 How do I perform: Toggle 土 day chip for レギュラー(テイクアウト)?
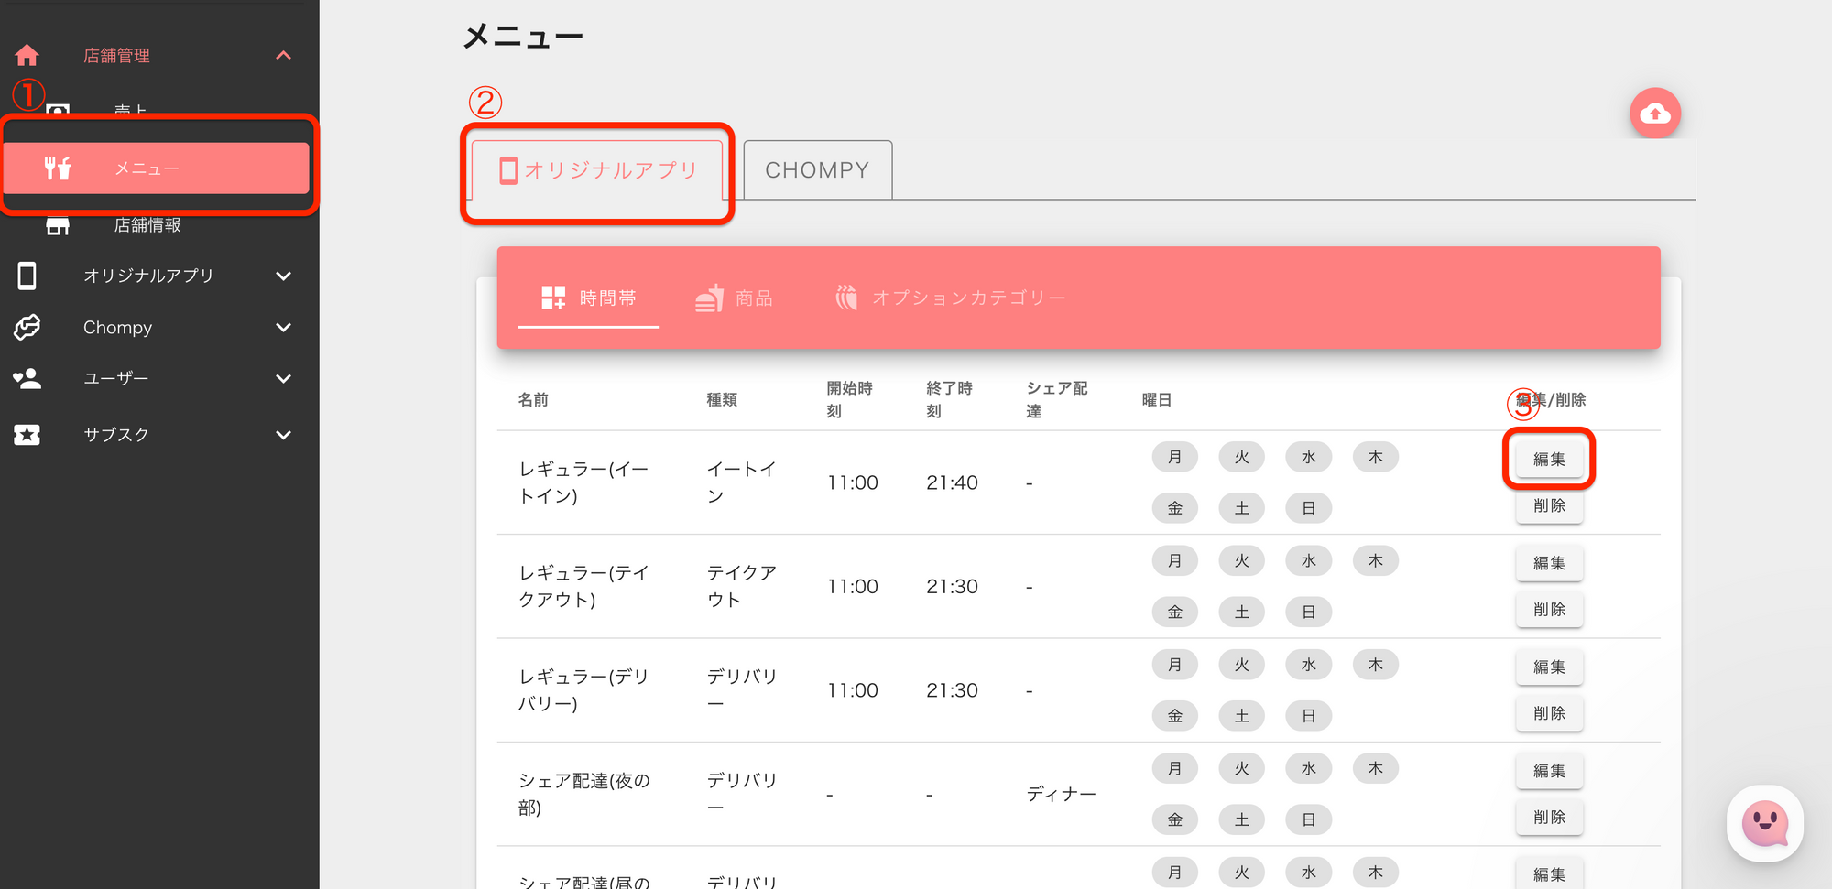1241,612
